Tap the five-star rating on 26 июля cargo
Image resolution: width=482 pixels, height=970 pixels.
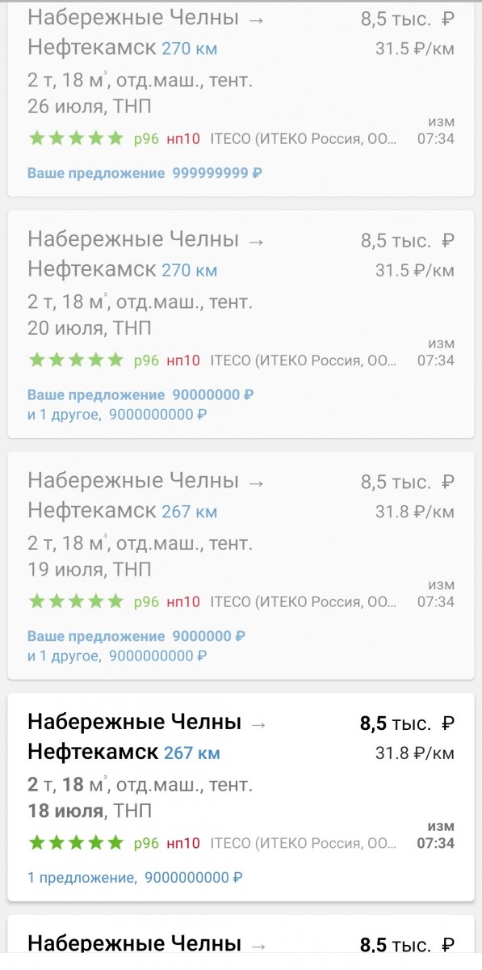[x=77, y=138]
